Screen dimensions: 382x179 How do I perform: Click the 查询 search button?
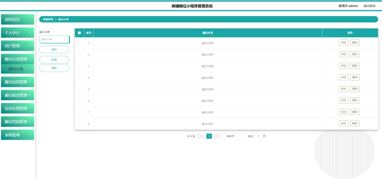coord(54,49)
